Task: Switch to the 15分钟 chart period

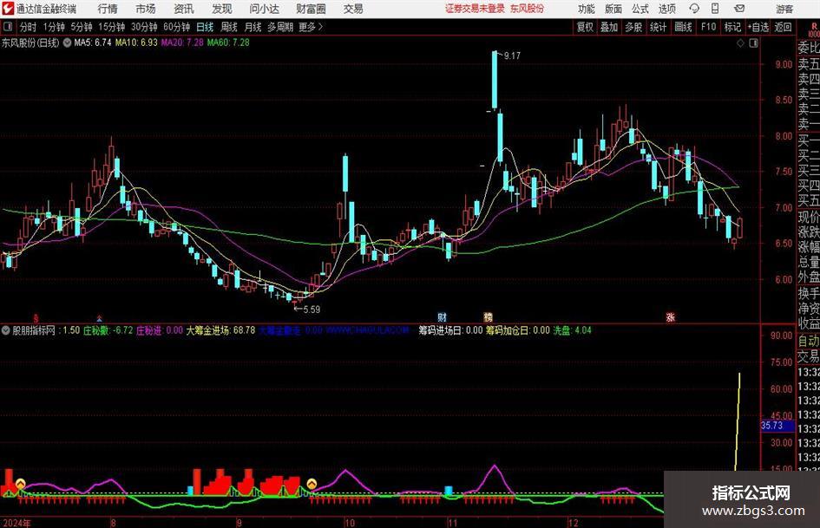Action: pyautogui.click(x=111, y=27)
